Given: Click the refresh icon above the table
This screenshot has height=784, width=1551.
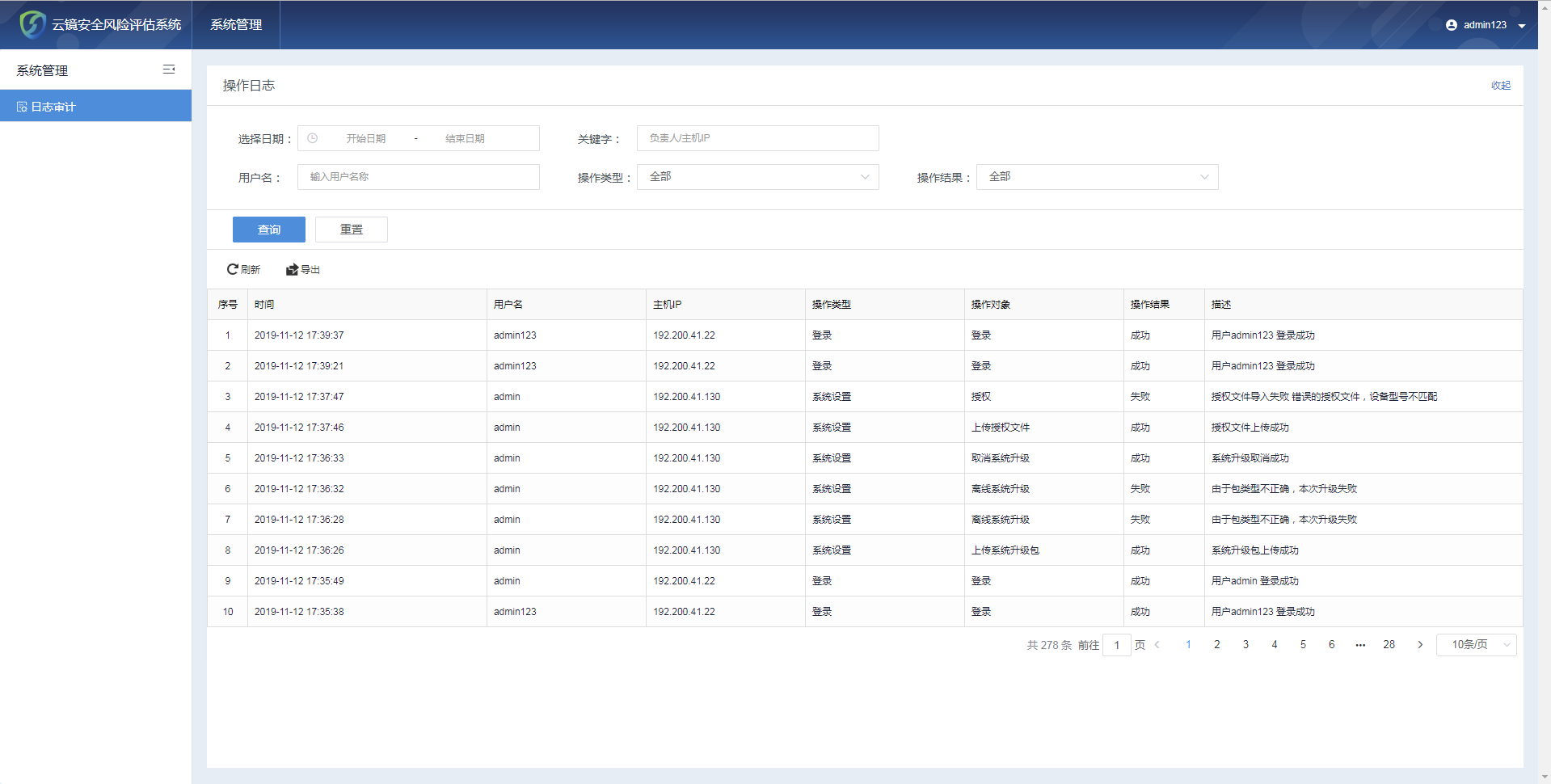Looking at the screenshot, I should [233, 269].
